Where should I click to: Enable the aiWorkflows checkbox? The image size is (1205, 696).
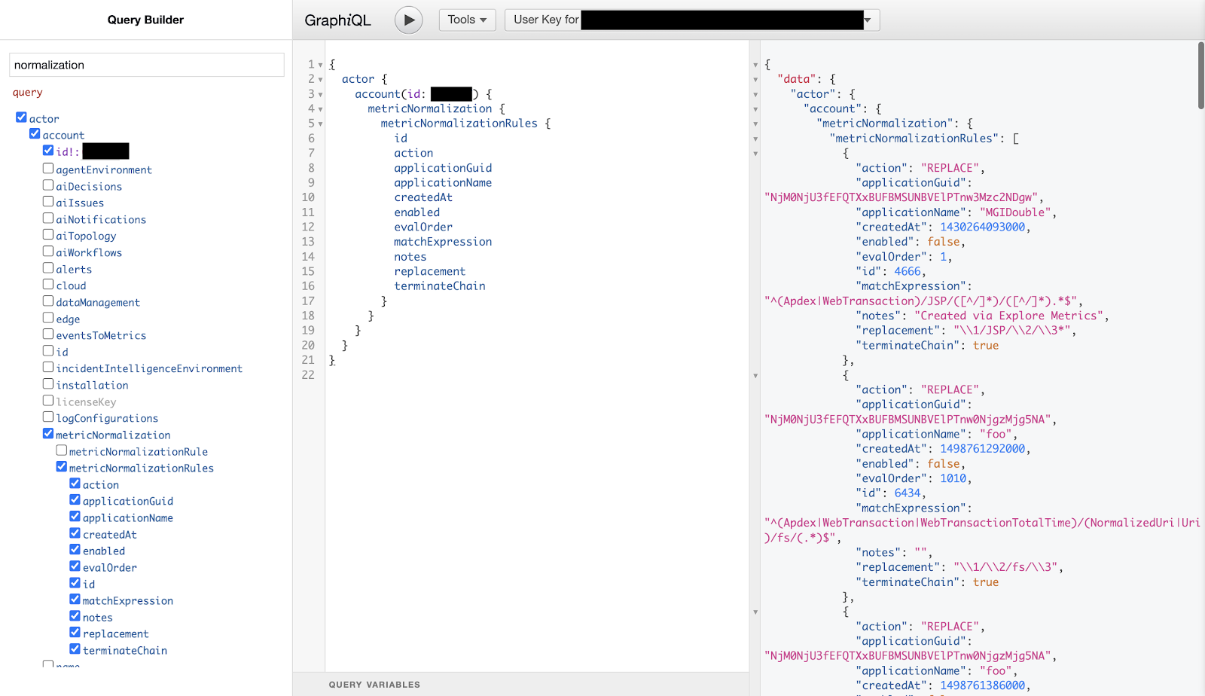click(x=48, y=252)
